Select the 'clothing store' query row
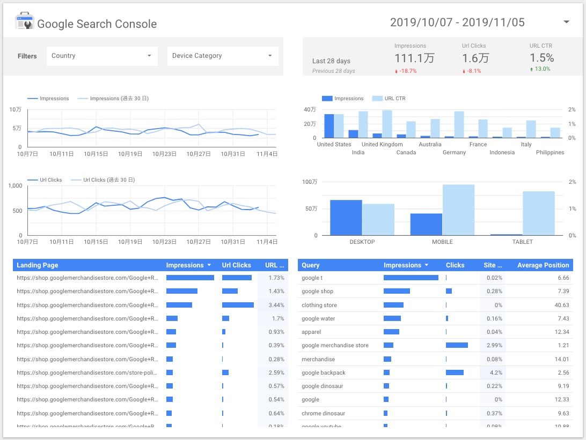 [435, 305]
